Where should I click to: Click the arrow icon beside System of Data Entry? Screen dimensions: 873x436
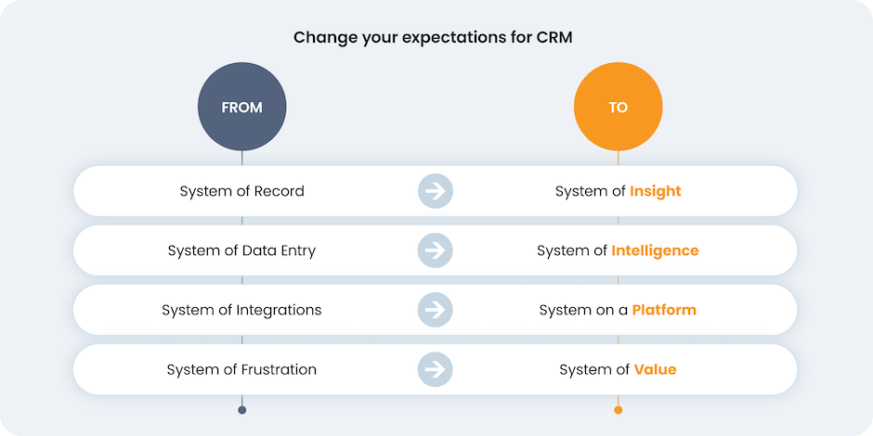tap(434, 250)
